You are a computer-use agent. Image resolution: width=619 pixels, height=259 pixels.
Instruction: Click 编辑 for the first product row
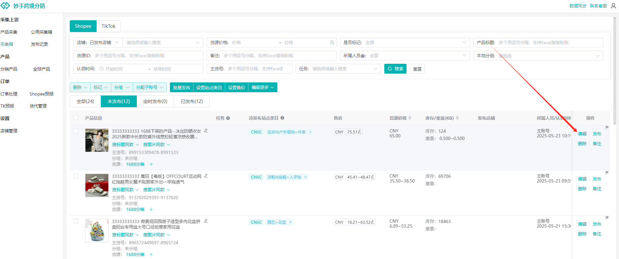click(582, 134)
